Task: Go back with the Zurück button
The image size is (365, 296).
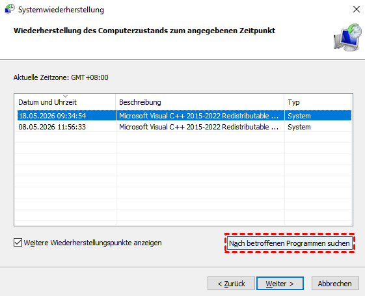Action: tap(231, 284)
